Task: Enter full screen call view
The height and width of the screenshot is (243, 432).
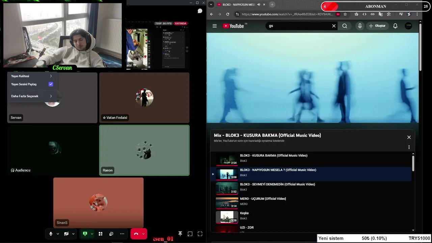Action: point(200,234)
